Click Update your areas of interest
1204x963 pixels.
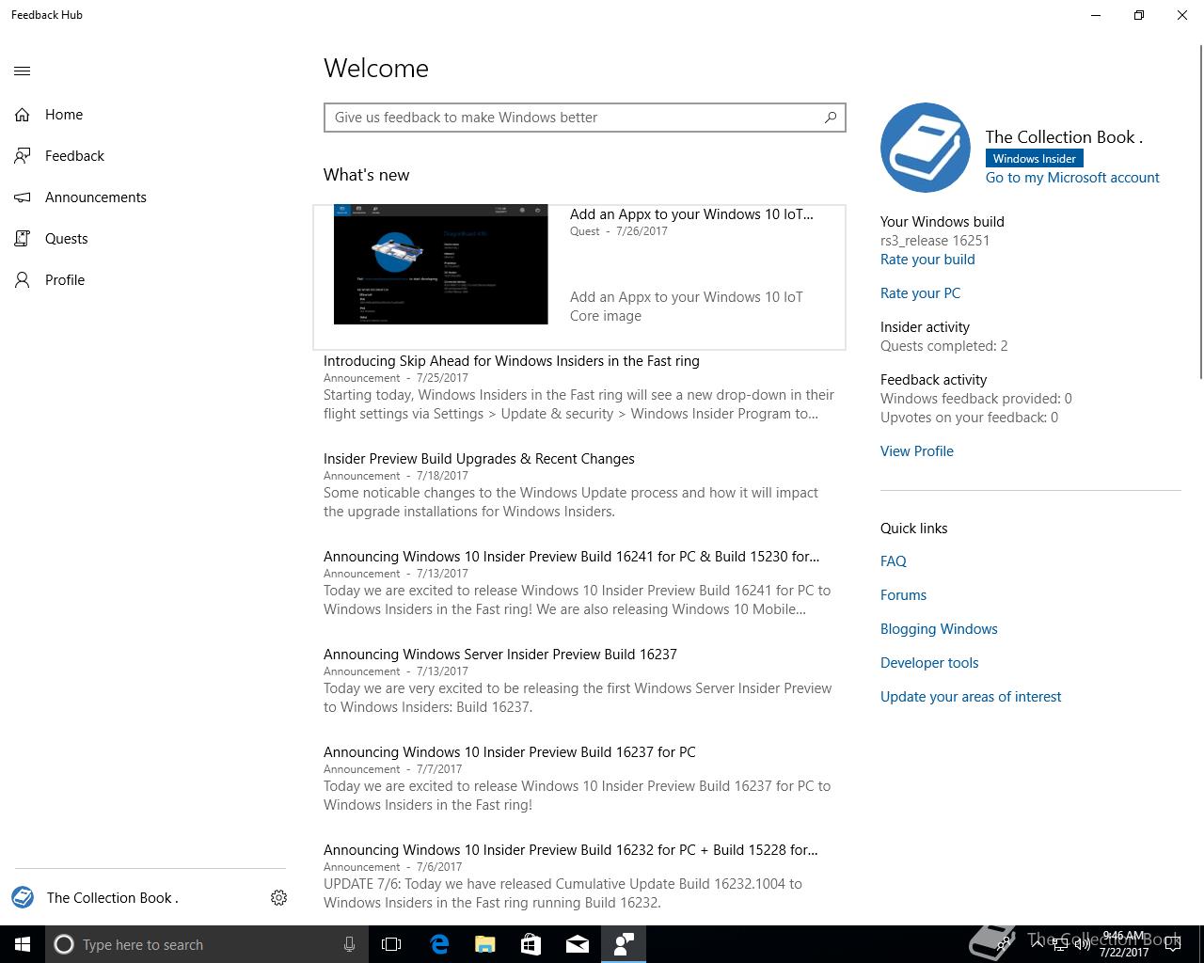click(971, 697)
